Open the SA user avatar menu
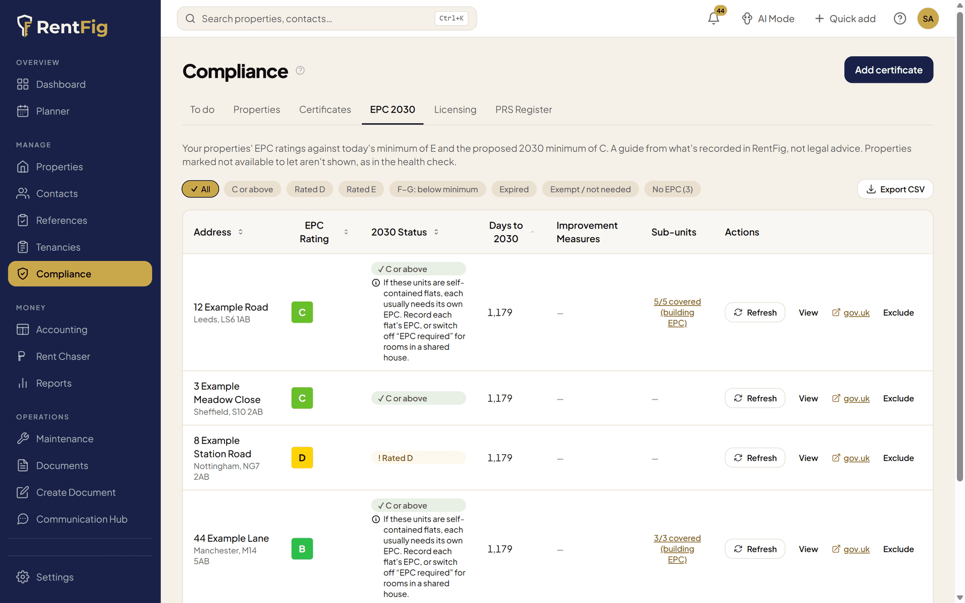 (x=928, y=19)
